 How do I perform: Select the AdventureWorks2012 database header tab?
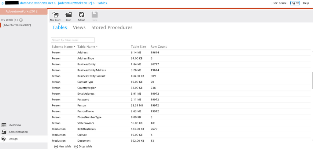click(24, 11)
